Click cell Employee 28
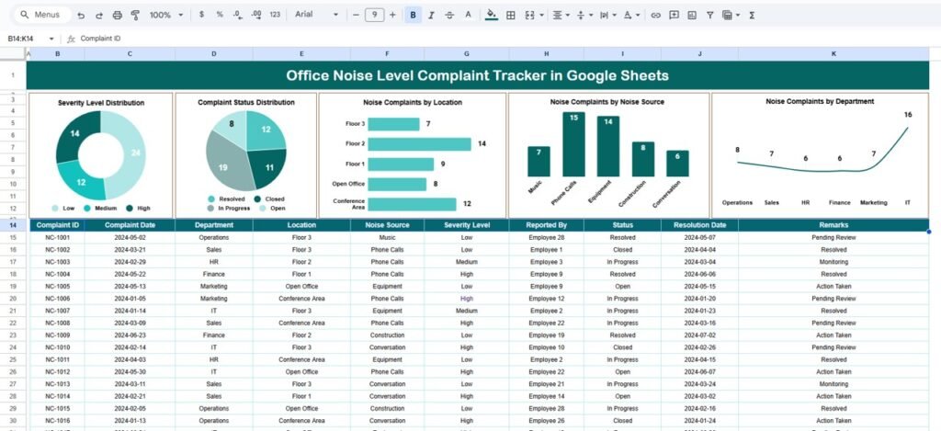The width and height of the screenshot is (941, 431). tap(546, 238)
